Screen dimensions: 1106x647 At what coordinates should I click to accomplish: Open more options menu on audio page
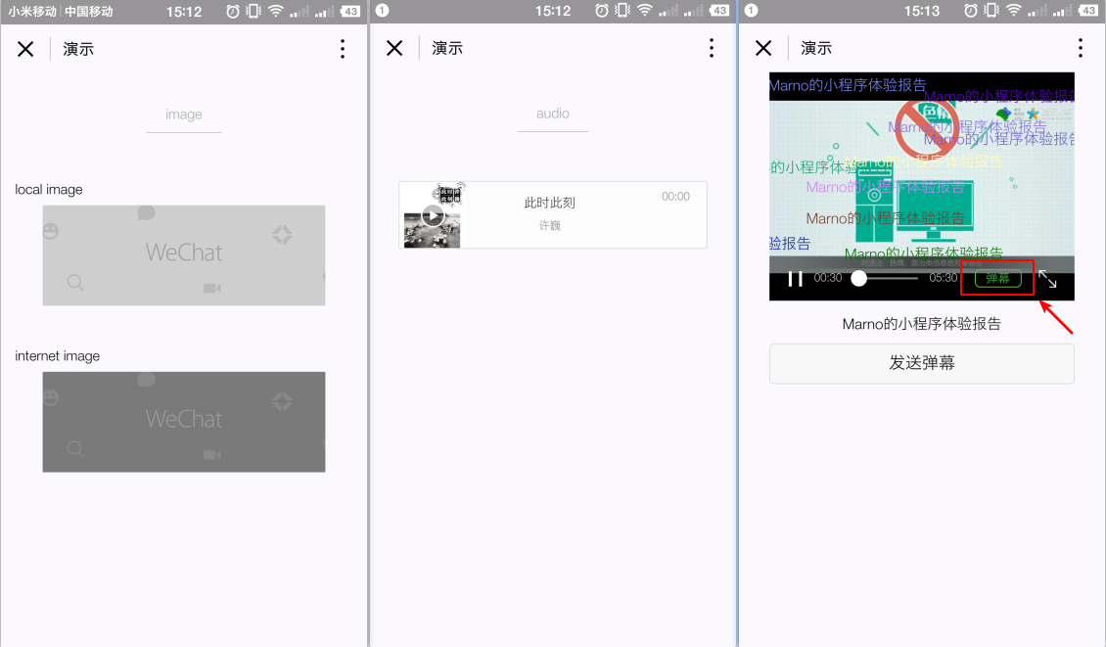tap(712, 48)
